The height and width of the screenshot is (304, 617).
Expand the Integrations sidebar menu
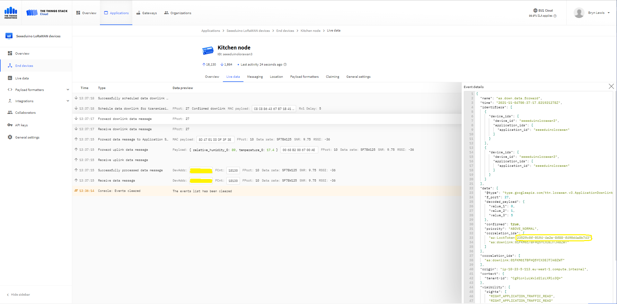(x=68, y=101)
